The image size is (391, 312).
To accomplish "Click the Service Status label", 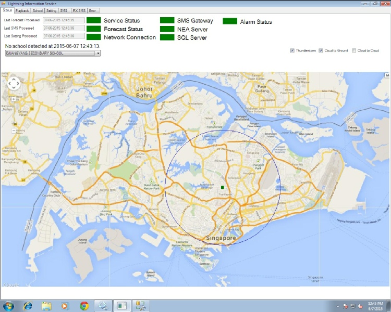I will (x=121, y=21).
